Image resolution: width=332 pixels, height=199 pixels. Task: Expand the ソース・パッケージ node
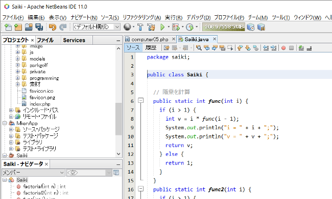tap(11, 129)
